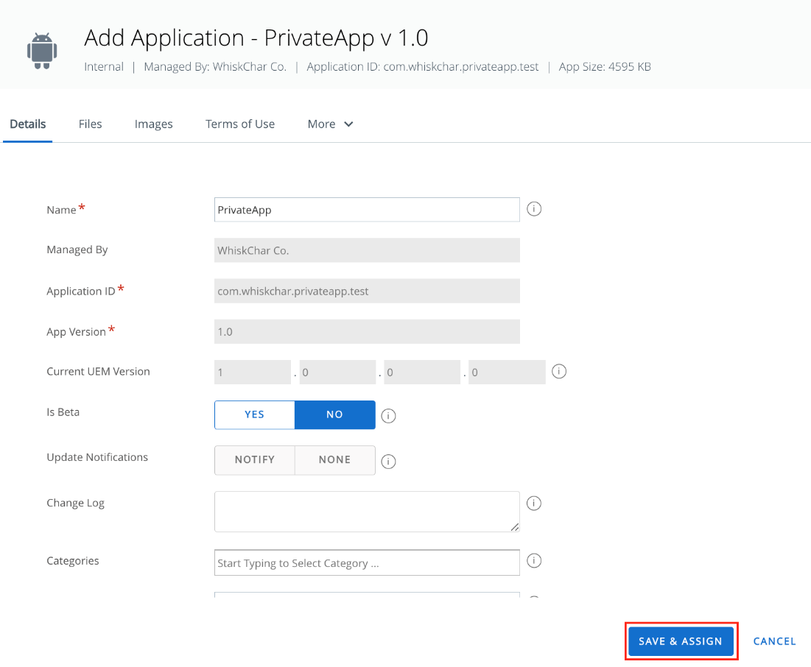Click info icon beside Update Notifications
The image size is (811, 667).
point(388,461)
